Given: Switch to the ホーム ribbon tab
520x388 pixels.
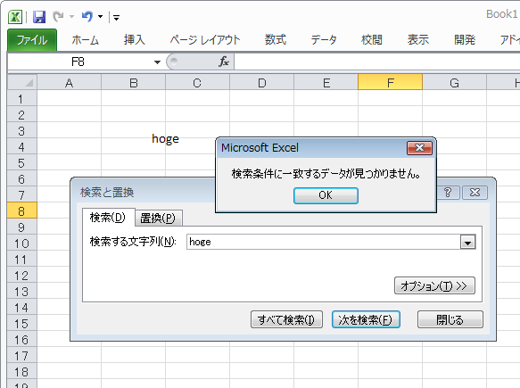Looking at the screenshot, I should tap(86, 40).
